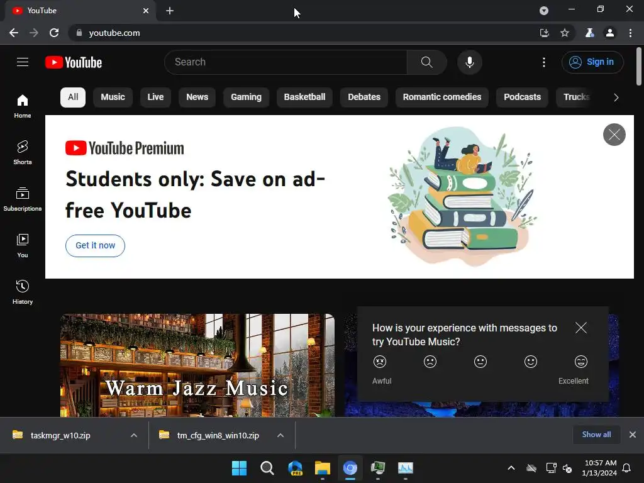Open the tm_cfg_win8_win10.zip download
644x483 pixels.
pyautogui.click(x=218, y=435)
